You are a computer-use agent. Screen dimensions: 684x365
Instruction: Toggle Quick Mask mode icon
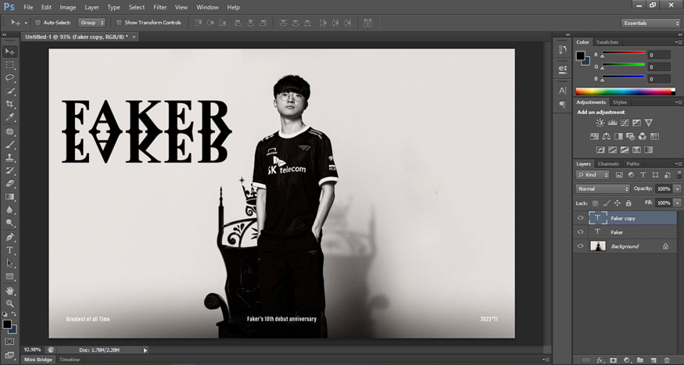(9, 342)
